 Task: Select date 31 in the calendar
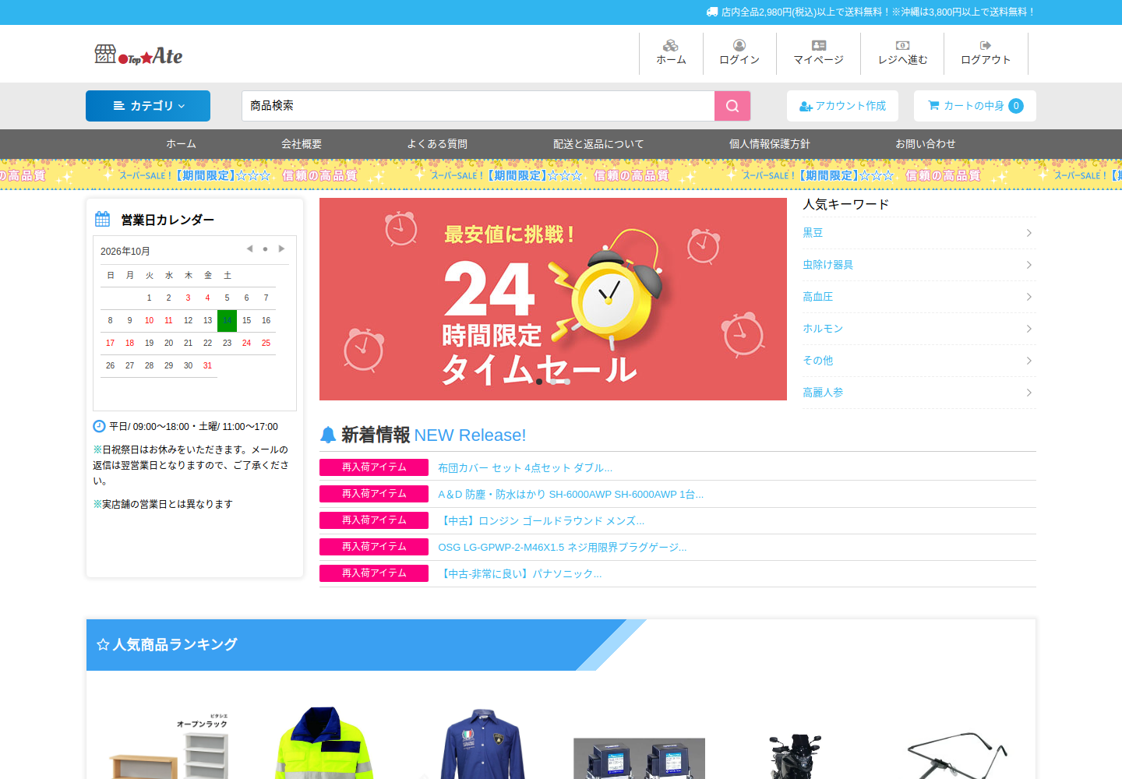[207, 365]
